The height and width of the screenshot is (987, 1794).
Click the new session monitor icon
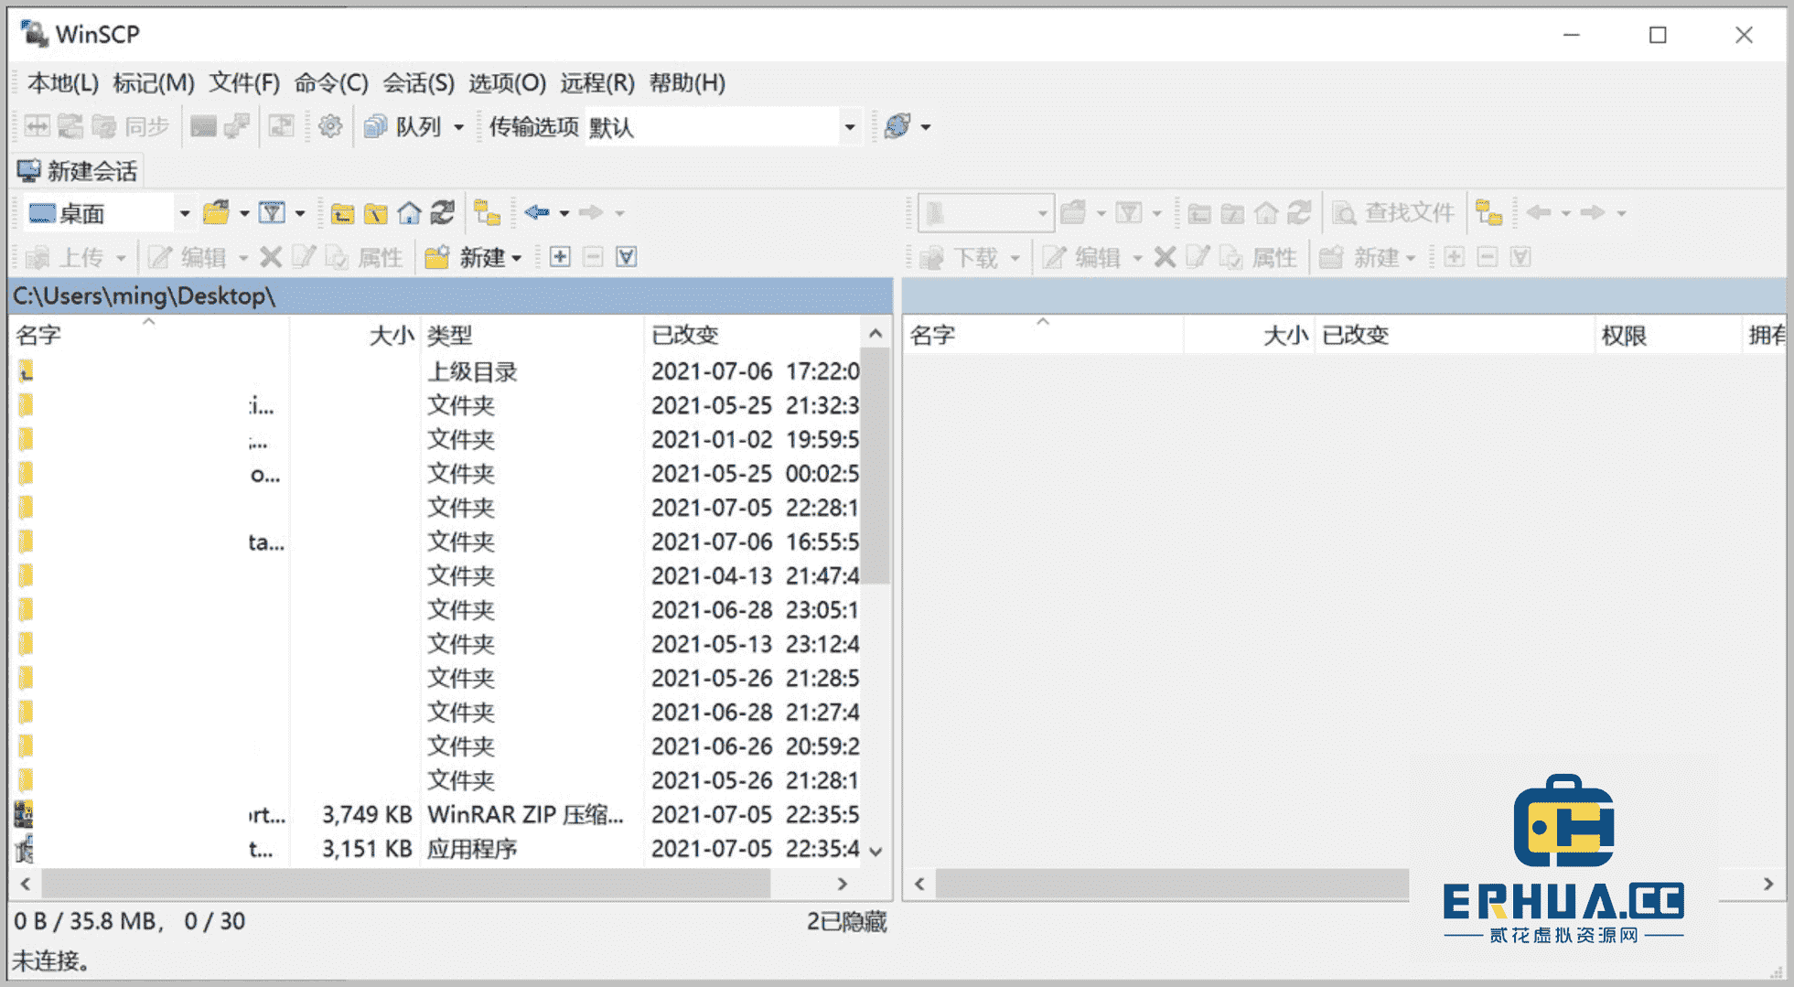point(28,171)
